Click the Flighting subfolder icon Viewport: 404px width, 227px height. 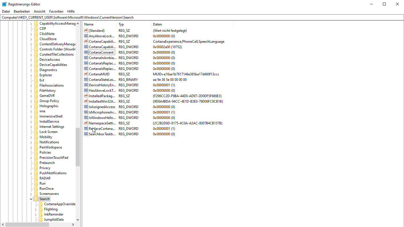pyautogui.click(x=40, y=209)
